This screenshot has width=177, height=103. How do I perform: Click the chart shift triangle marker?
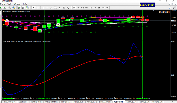(153, 10)
